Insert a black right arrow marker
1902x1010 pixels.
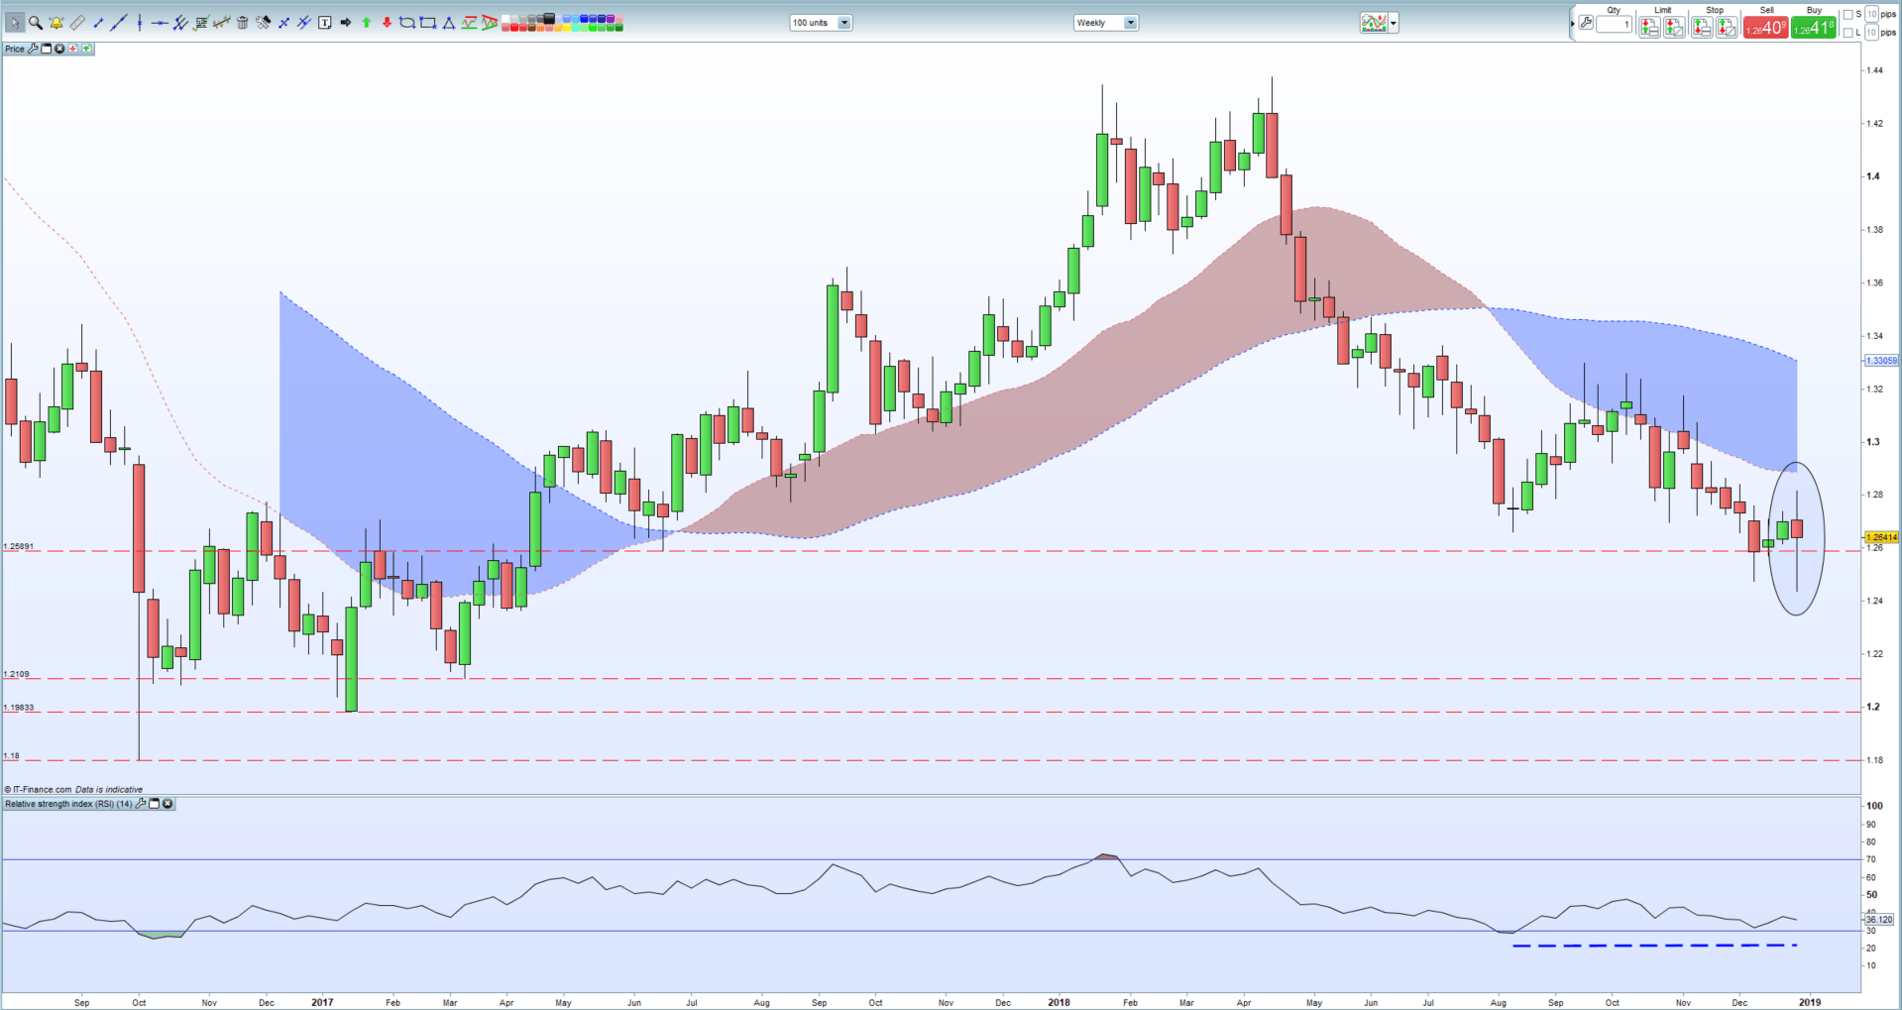click(x=345, y=23)
